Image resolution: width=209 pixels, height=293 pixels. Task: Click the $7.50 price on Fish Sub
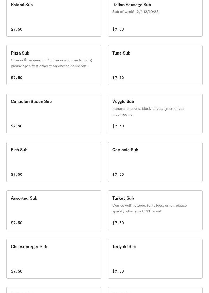(17, 174)
